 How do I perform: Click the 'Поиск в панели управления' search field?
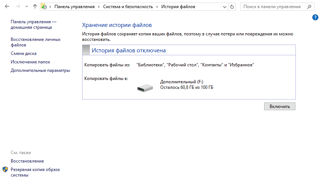273,7
